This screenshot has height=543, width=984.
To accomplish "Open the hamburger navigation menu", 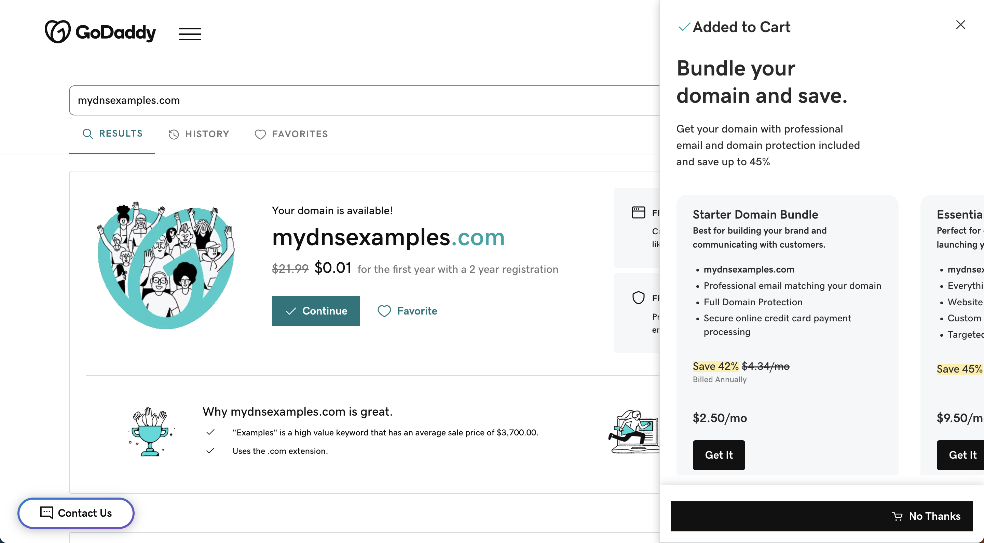I will point(190,34).
